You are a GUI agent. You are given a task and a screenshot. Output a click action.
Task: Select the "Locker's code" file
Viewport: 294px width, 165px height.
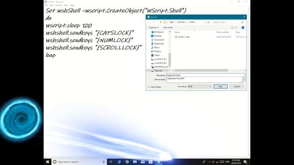point(182,37)
